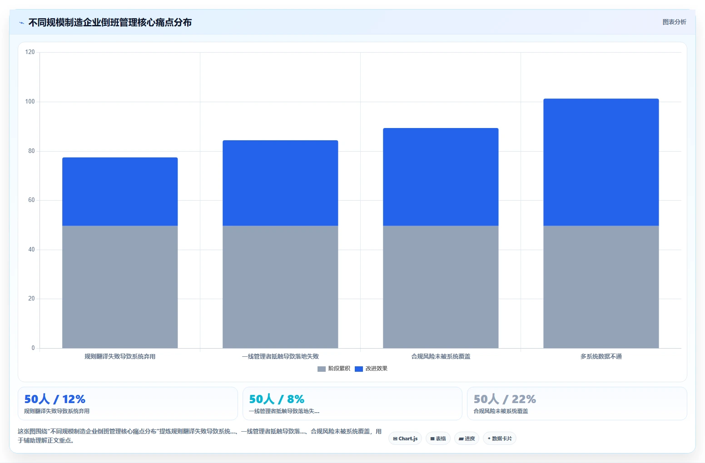The height and width of the screenshot is (463, 705).
Task: Click the x-axis label 一线管理者抵触导致落地失败
Action: coord(280,356)
